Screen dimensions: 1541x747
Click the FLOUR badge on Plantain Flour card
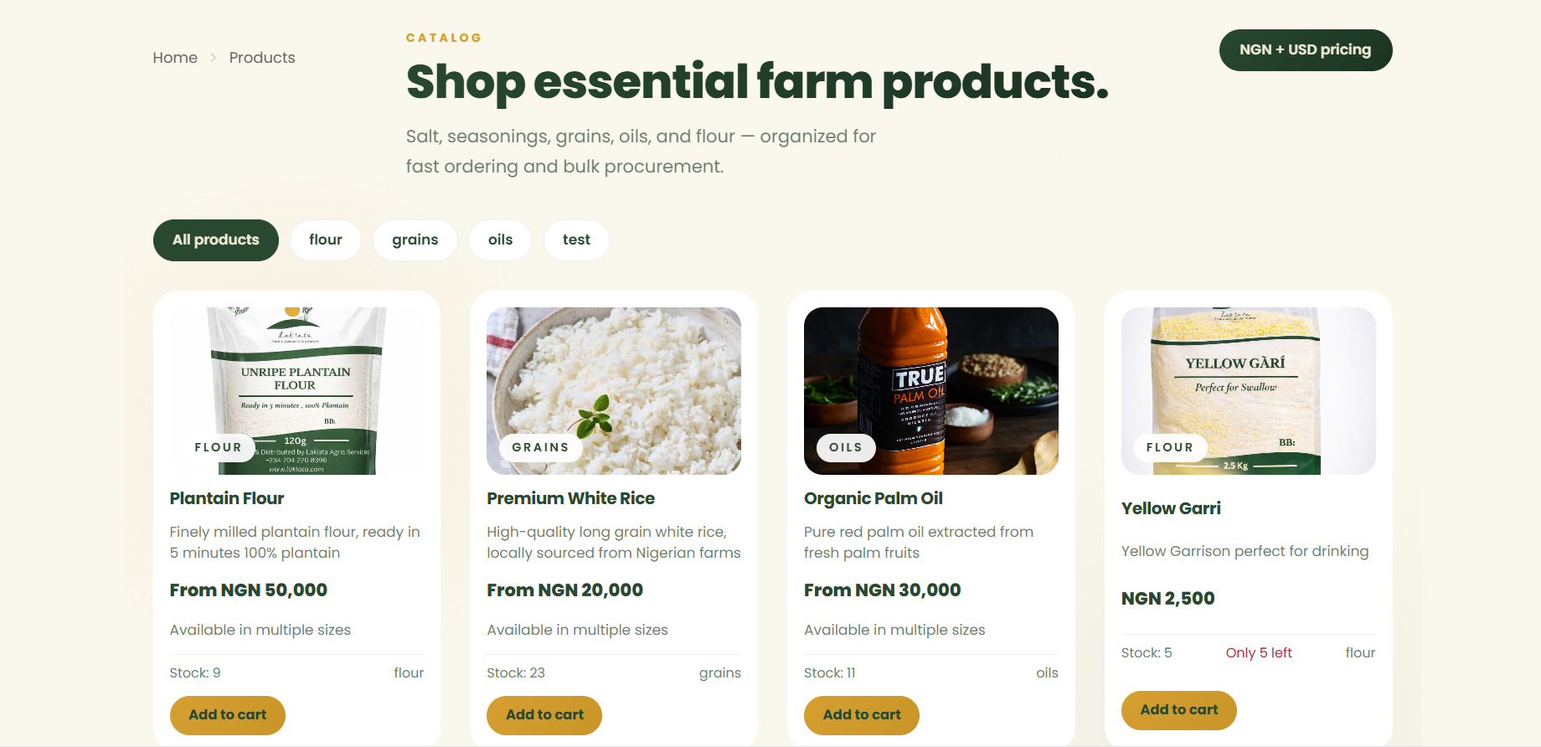pyautogui.click(x=218, y=447)
